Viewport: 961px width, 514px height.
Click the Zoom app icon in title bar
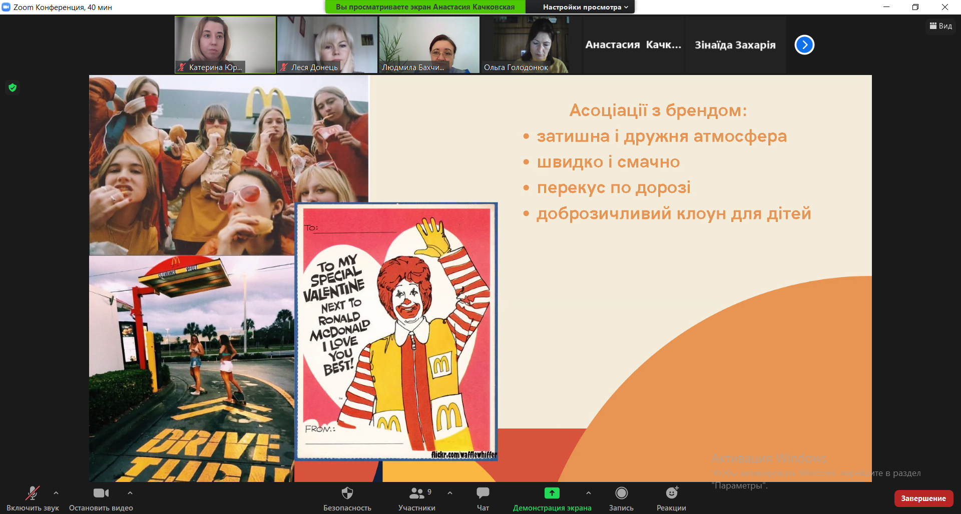6,7
